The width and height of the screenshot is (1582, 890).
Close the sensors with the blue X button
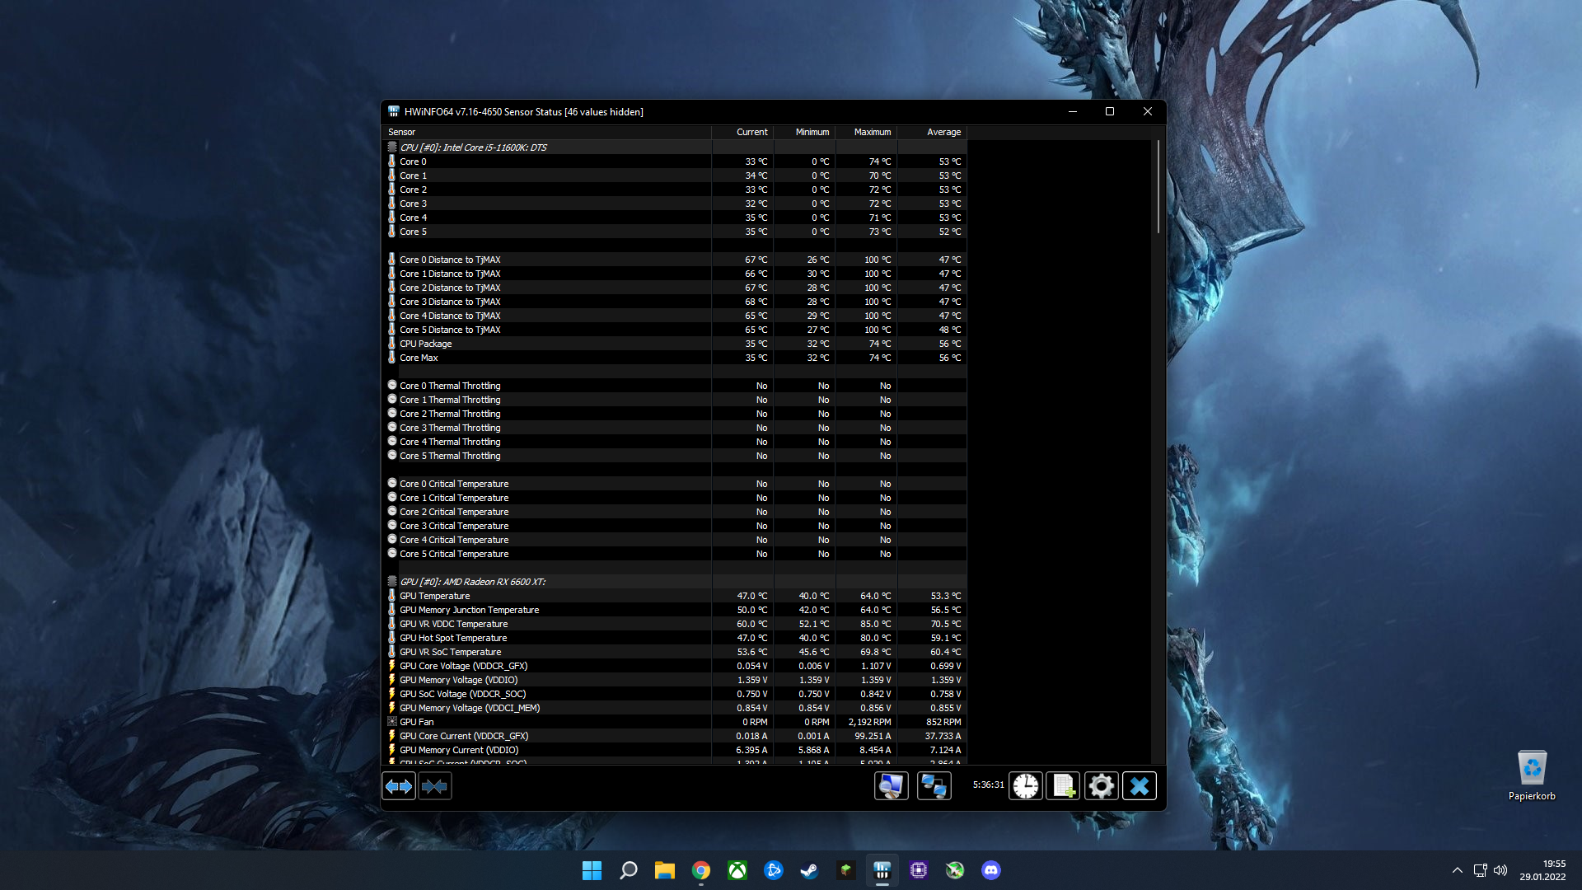[x=1140, y=786]
